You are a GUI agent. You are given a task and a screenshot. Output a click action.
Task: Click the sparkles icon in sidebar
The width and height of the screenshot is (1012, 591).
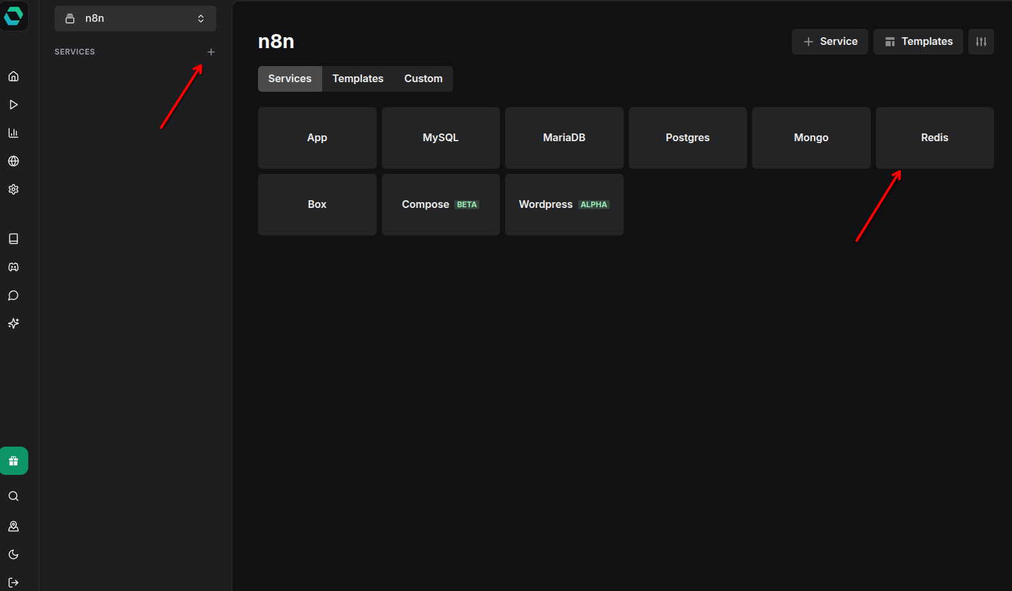[x=13, y=323]
